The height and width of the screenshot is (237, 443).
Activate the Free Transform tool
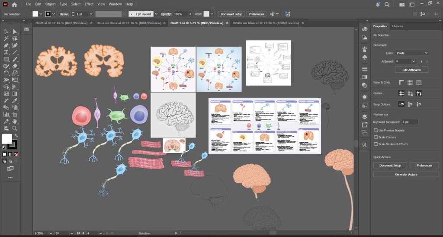coord(15,80)
